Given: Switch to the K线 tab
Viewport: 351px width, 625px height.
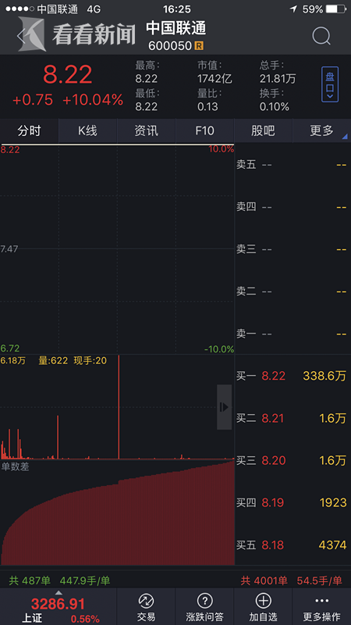Looking at the screenshot, I should pyautogui.click(x=87, y=130).
